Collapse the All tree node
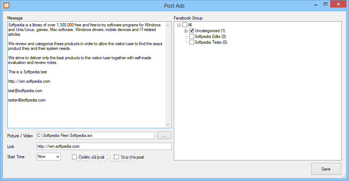 pos(179,25)
